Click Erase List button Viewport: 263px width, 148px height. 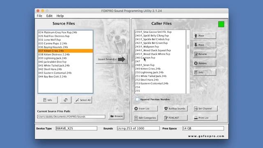[x=146, y=109]
